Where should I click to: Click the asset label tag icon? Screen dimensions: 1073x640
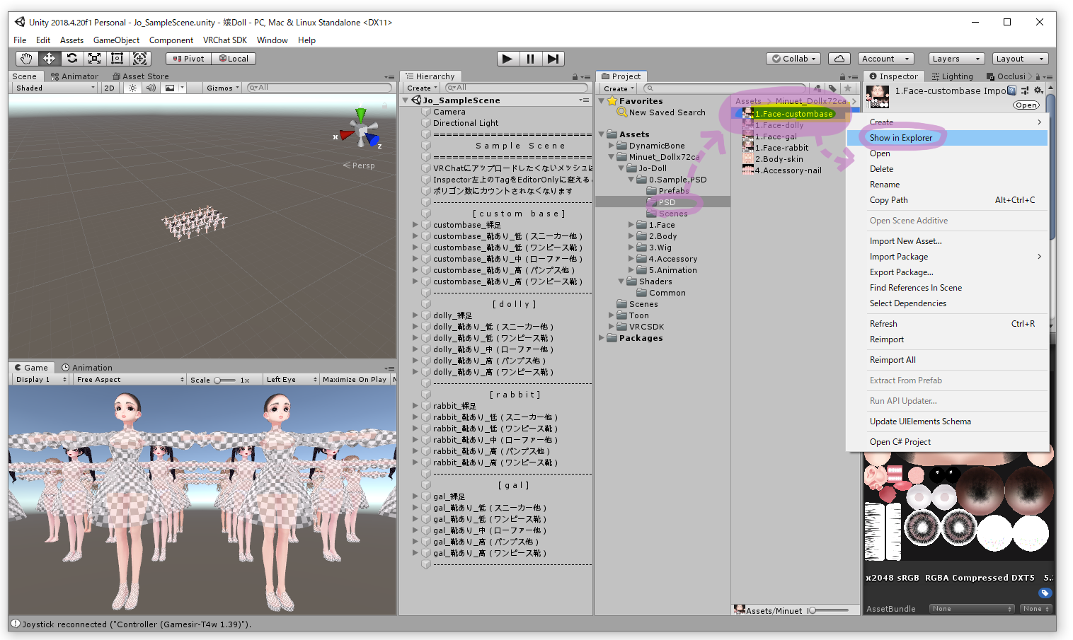pyautogui.click(x=1045, y=593)
